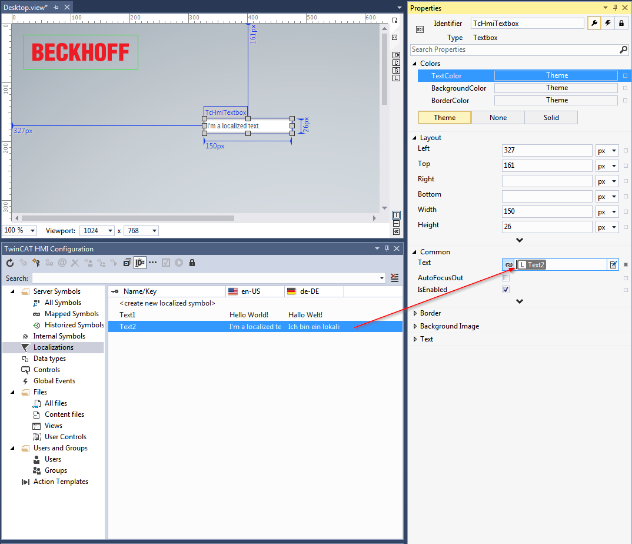Click the refresh icon in HMI Configuration toolbar
632x544 pixels.
click(10, 263)
